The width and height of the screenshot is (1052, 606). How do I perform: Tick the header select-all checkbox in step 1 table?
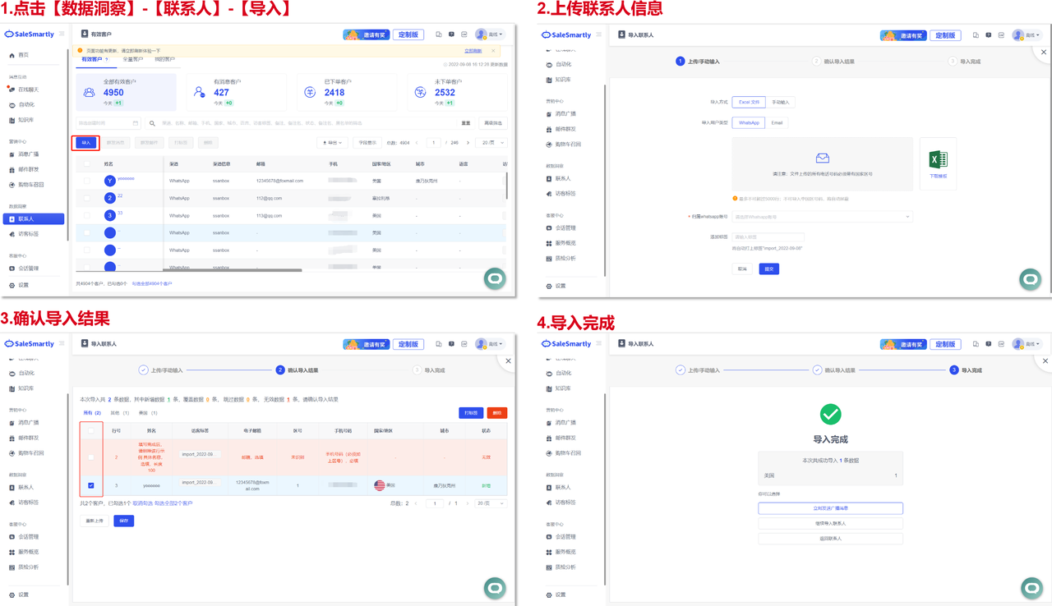[x=87, y=164]
